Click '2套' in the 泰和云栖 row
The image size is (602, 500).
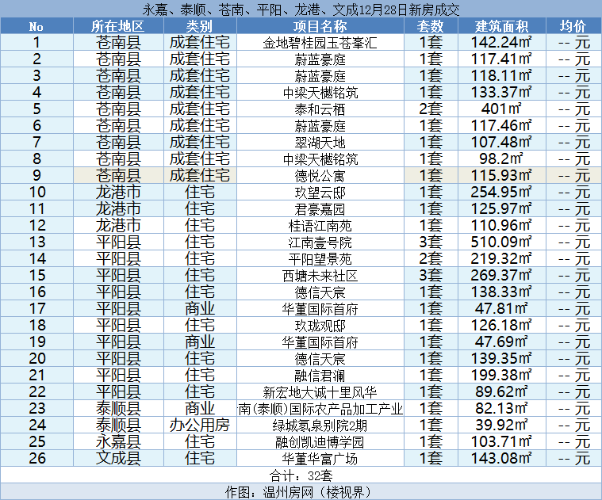point(431,109)
